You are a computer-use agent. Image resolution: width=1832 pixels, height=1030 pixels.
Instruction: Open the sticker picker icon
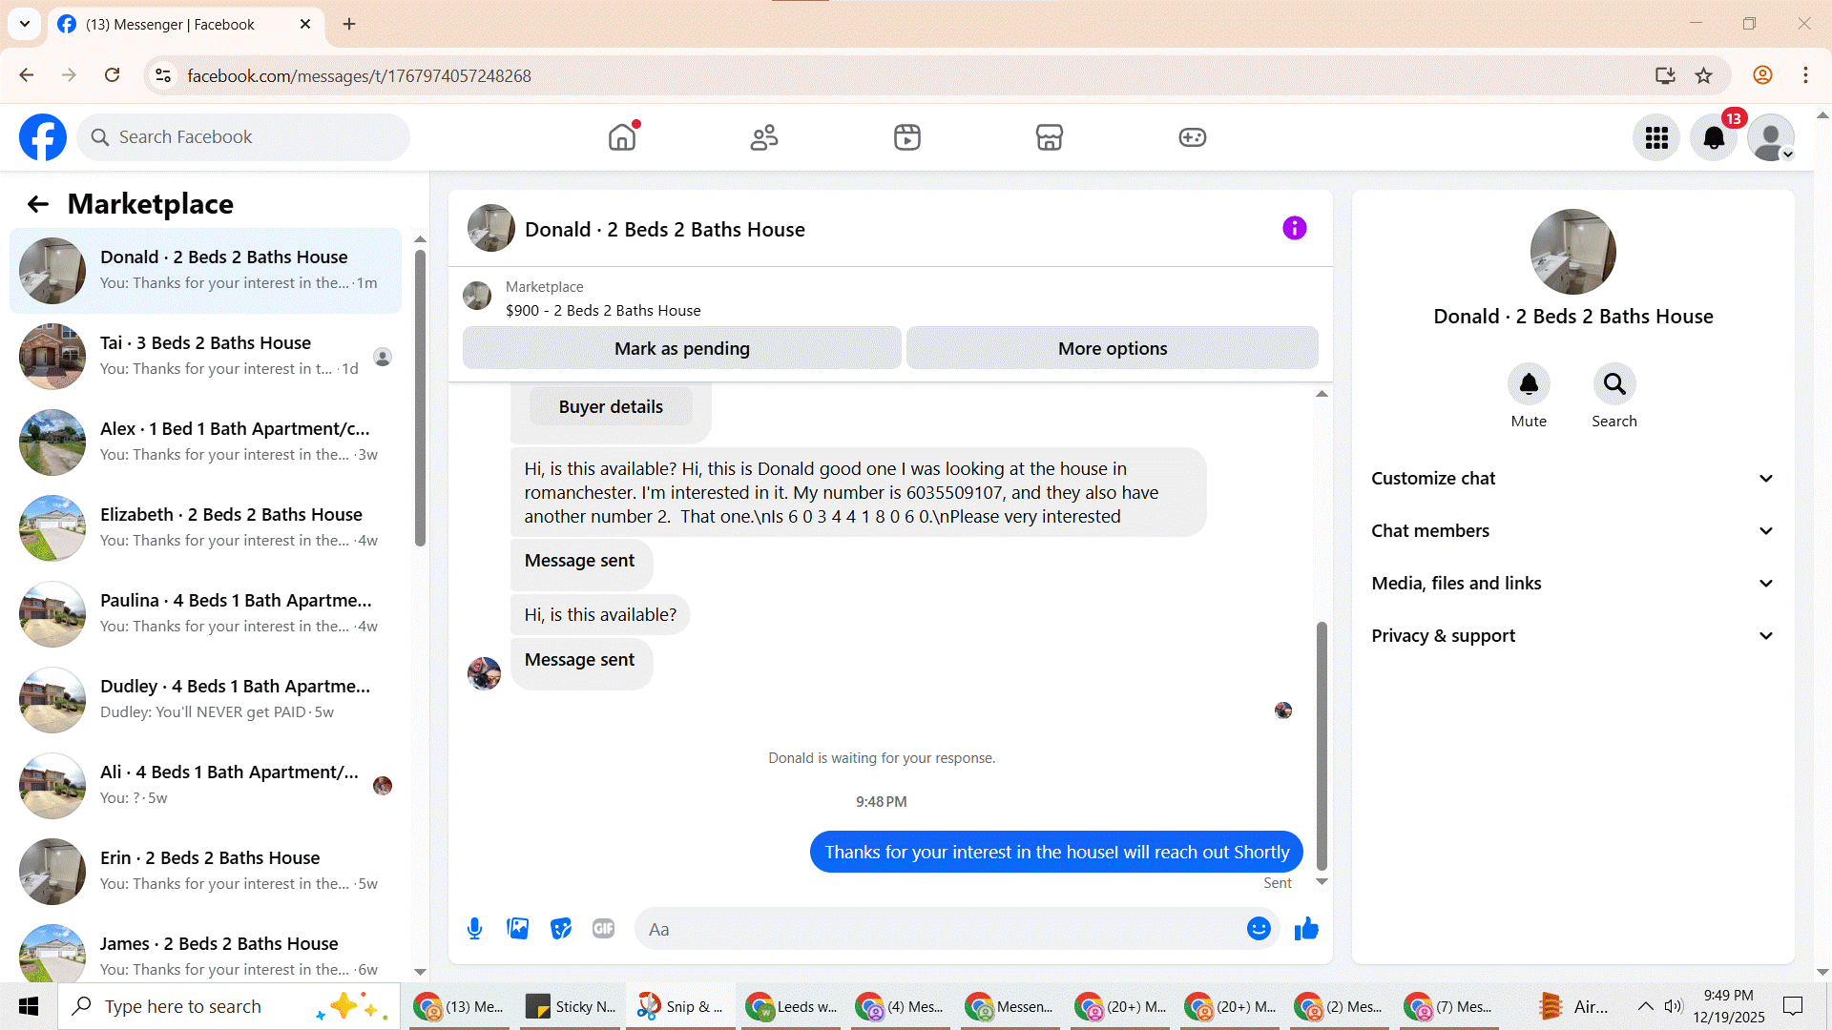pyautogui.click(x=561, y=929)
